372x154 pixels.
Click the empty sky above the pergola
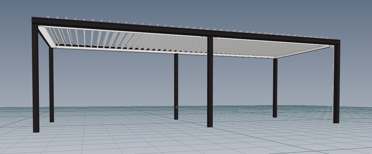185,9
